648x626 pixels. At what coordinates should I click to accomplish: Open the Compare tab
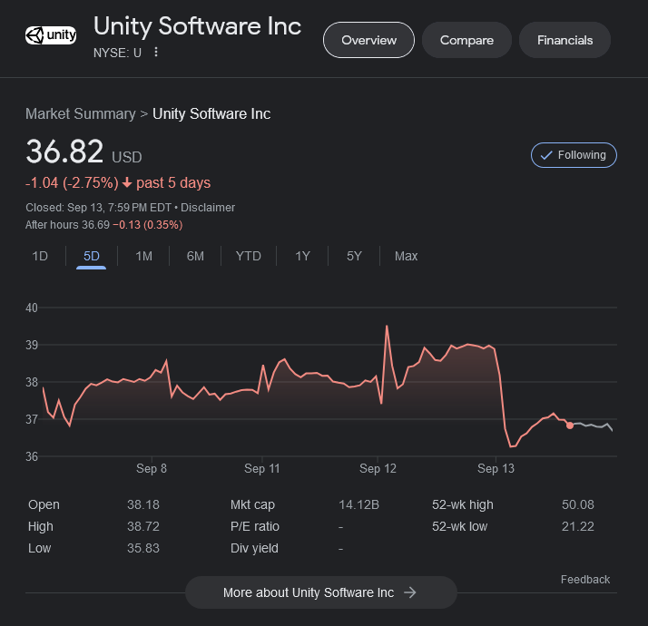pyautogui.click(x=466, y=40)
